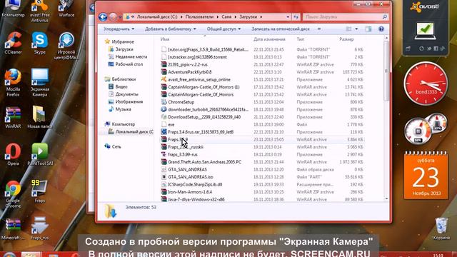Select Изображения library in sidebar
Viewport: 457px width, 257px height.
129,101
